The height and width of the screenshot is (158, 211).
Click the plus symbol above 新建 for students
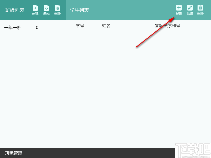(179, 7)
